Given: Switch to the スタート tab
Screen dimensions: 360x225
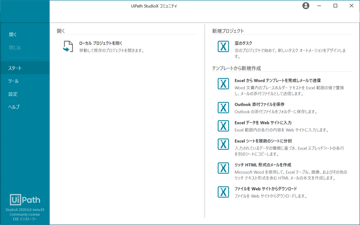Looking at the screenshot, I should (25, 68).
